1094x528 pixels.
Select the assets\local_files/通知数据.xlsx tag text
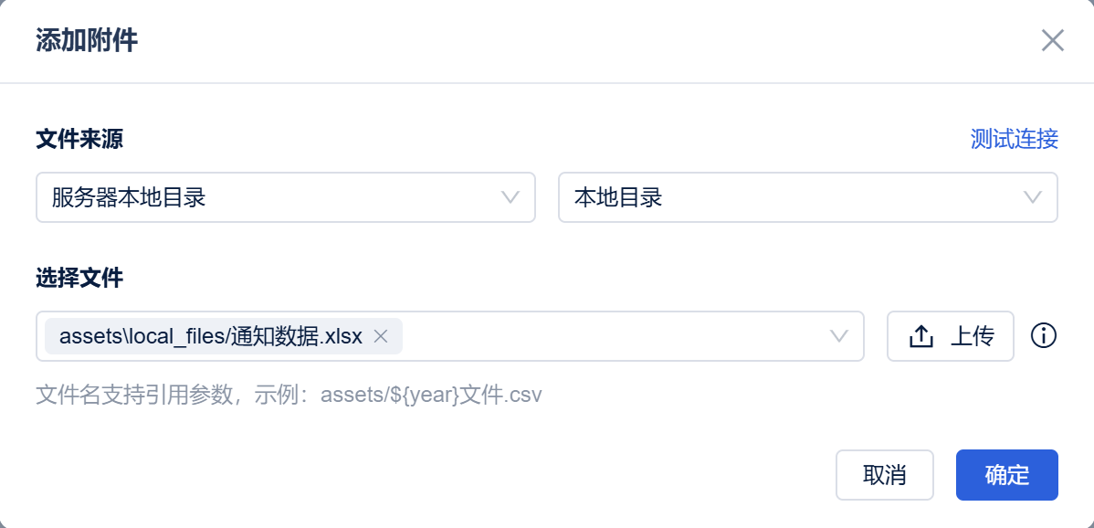coord(211,336)
